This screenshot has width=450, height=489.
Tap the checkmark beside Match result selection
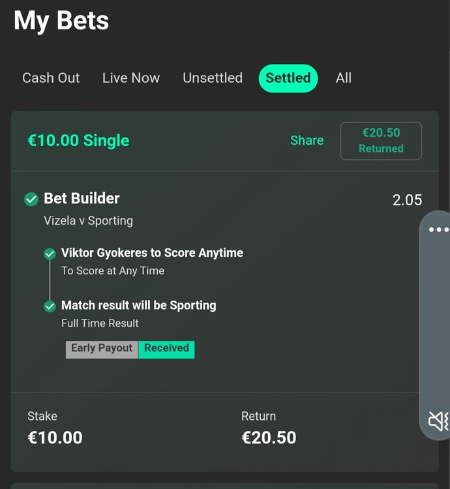(50, 306)
